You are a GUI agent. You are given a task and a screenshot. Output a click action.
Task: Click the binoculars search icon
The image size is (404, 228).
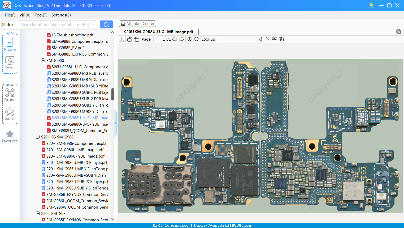pyautogui.click(x=281, y=39)
